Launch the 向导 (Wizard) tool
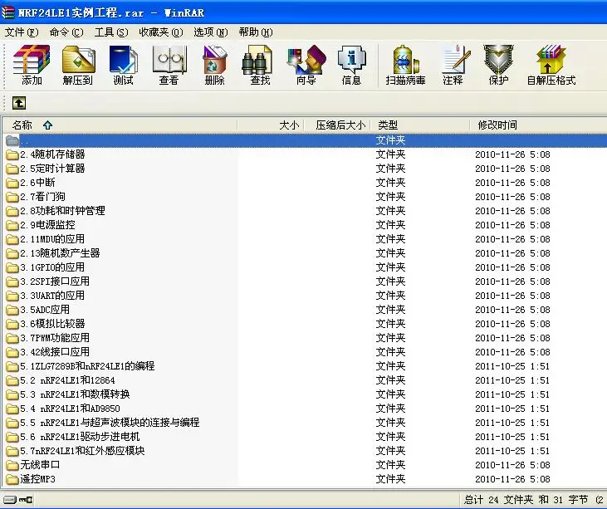This screenshot has height=509, width=607. click(x=306, y=65)
